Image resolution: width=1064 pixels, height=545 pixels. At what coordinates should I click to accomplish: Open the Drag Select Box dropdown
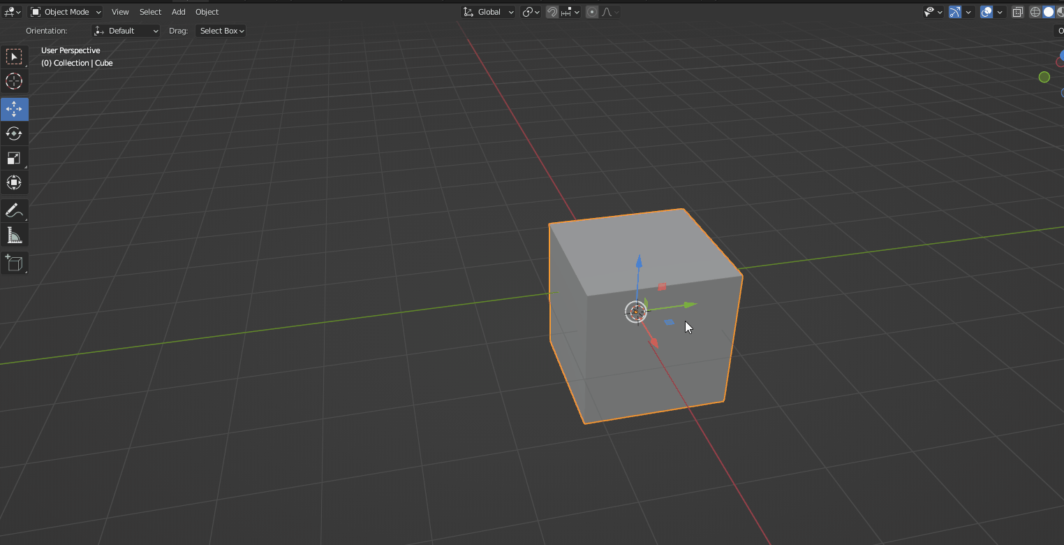[221, 30]
